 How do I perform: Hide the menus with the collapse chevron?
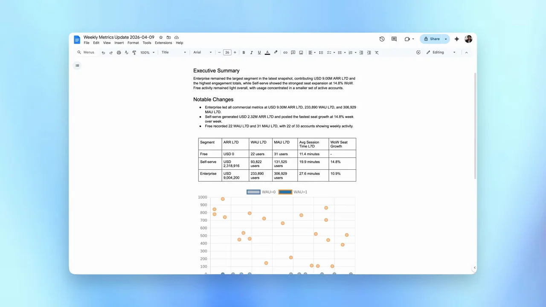pyautogui.click(x=466, y=52)
